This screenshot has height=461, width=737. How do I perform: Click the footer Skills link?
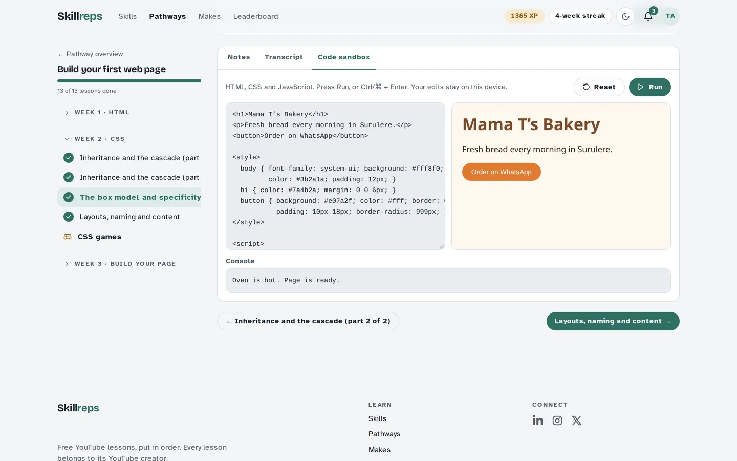pos(378,419)
